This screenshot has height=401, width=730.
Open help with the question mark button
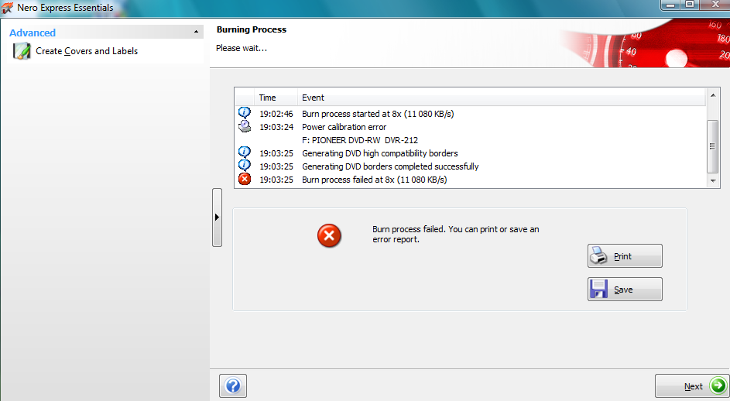click(233, 386)
